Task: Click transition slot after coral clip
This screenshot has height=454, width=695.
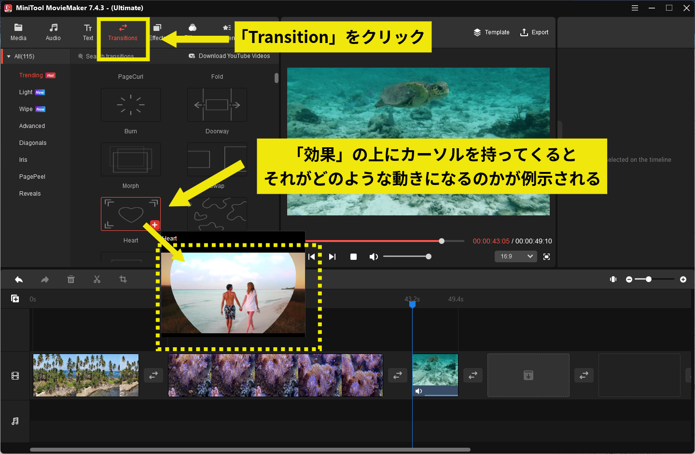Action: (398, 375)
